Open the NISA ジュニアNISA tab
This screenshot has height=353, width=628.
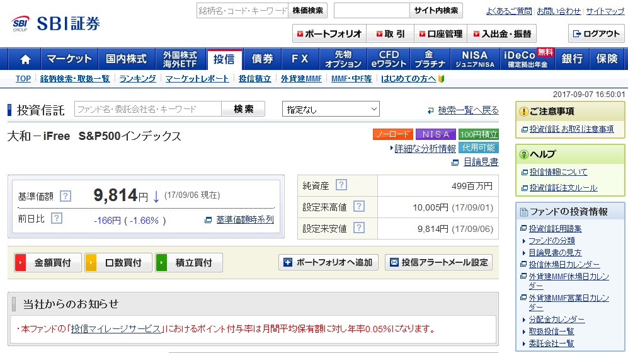(474, 59)
